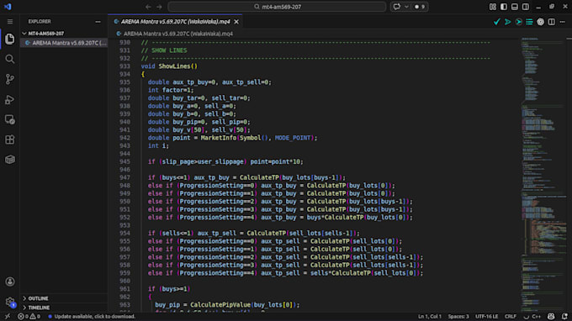Screen dimensions: 572x321
Task: Click the compile checkmark icon
Action: [496, 22]
